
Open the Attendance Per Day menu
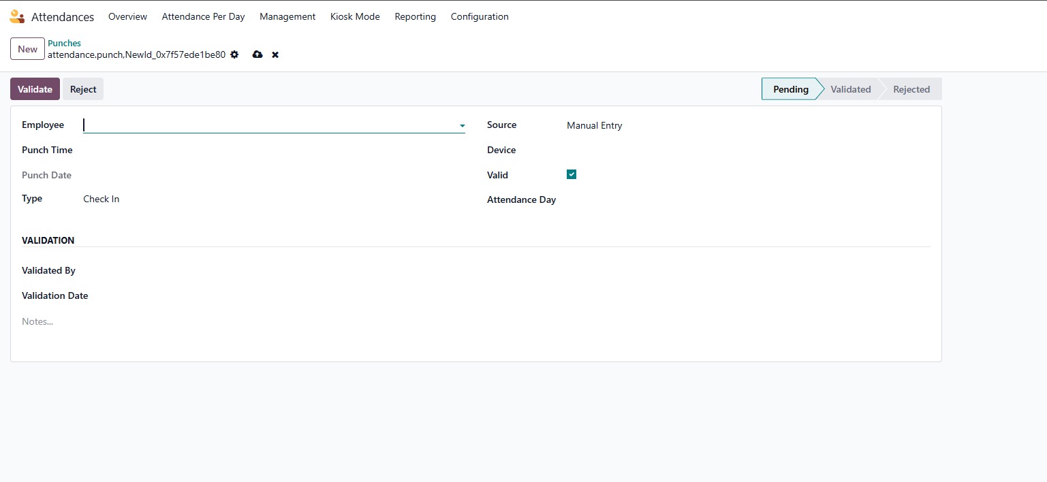[x=203, y=16]
